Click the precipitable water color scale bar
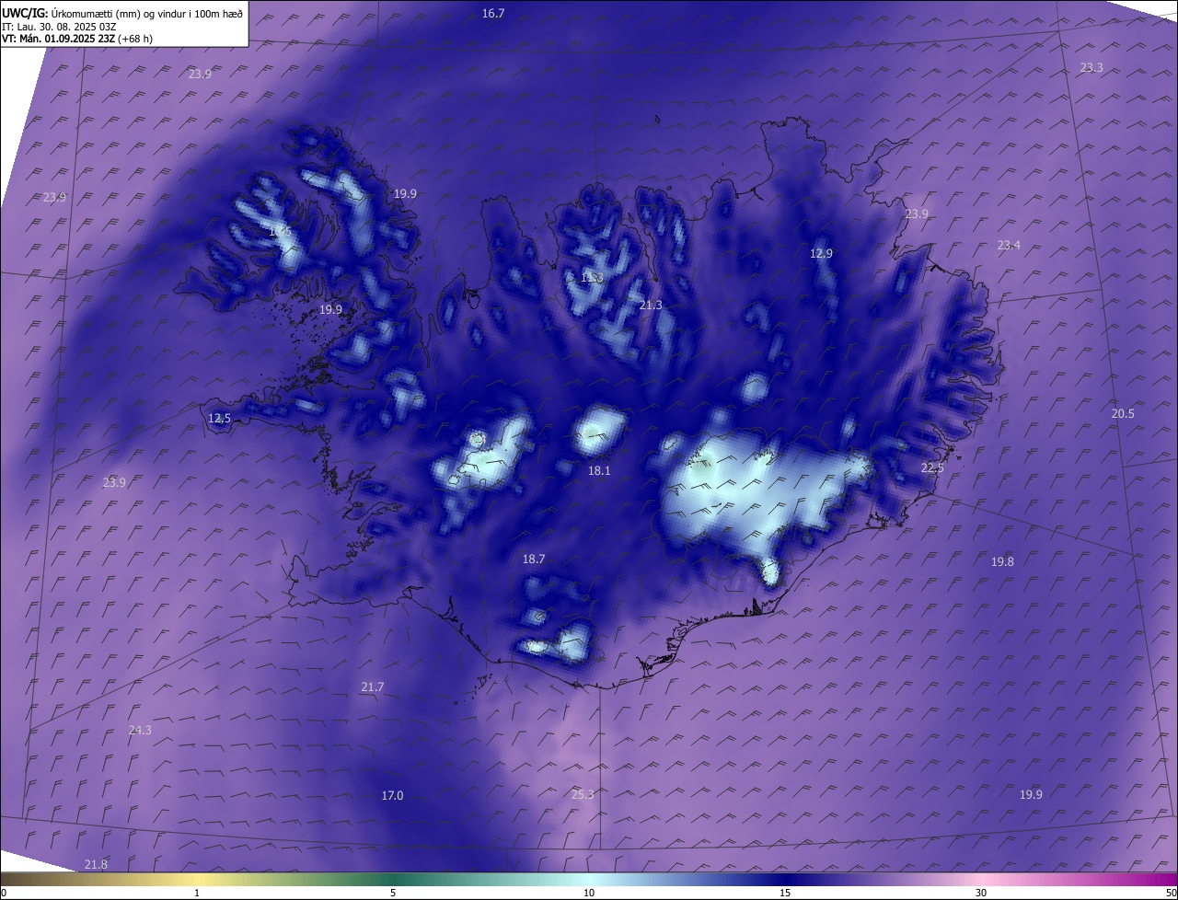The width and height of the screenshot is (1178, 900). 589,879
